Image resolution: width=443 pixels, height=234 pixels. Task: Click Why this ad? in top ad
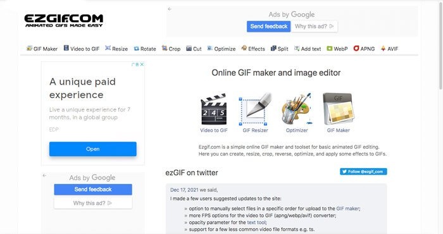click(314, 27)
